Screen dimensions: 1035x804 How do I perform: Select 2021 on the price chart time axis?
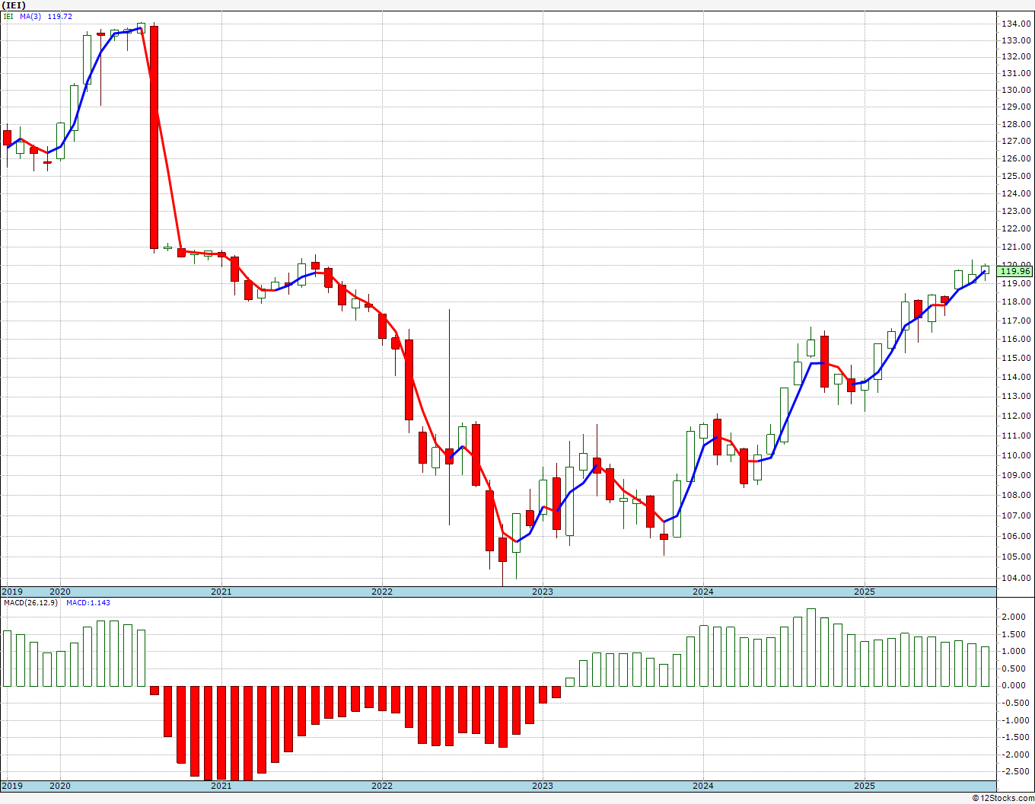point(221,592)
